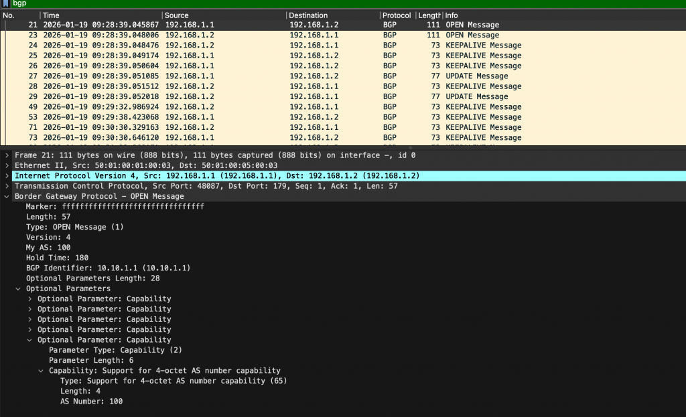Viewport: 686px width, 417px height.
Task: Select packet 27 UPDATE Message row
Action: point(335,76)
